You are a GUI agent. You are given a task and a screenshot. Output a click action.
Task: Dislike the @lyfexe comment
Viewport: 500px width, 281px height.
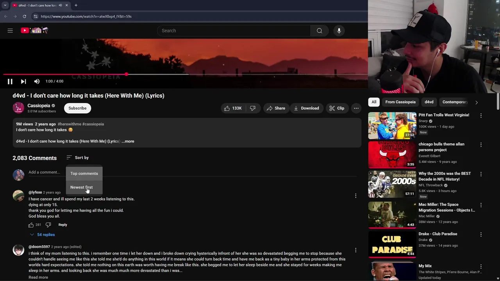point(48,225)
